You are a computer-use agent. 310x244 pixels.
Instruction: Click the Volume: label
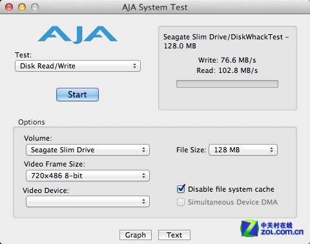click(x=38, y=138)
